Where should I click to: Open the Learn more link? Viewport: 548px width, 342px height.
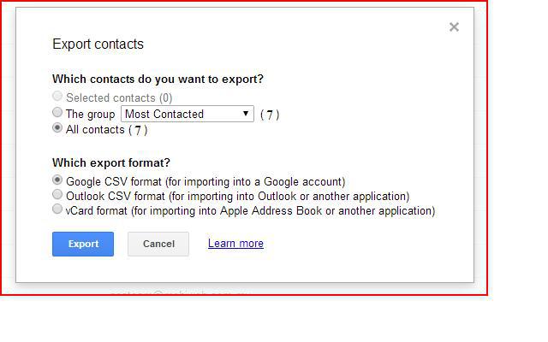[235, 244]
